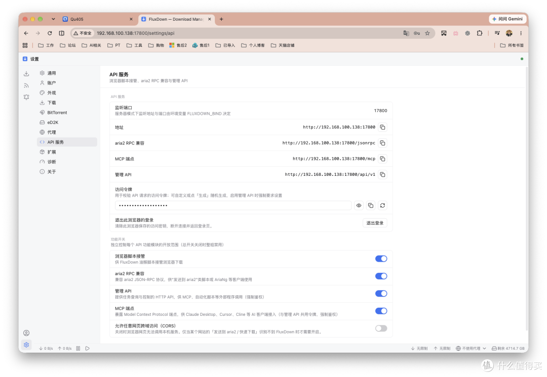Open the RSS feed icon in the left rail
The width and height of the screenshot is (547, 377).
point(26,85)
